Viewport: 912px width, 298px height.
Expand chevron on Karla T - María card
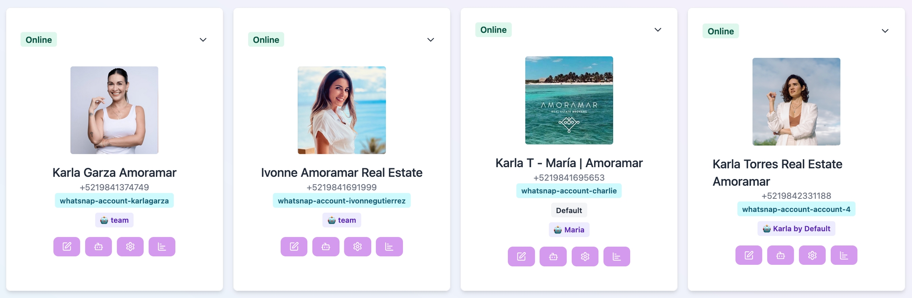pyautogui.click(x=658, y=30)
